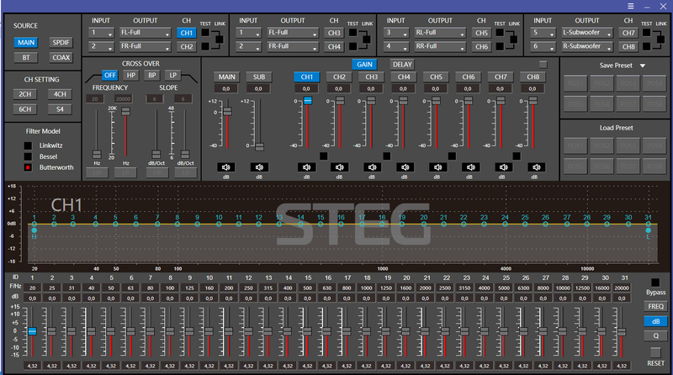673x375 pixels.
Task: Enable the CH1 test checkbox
Action: (205, 33)
